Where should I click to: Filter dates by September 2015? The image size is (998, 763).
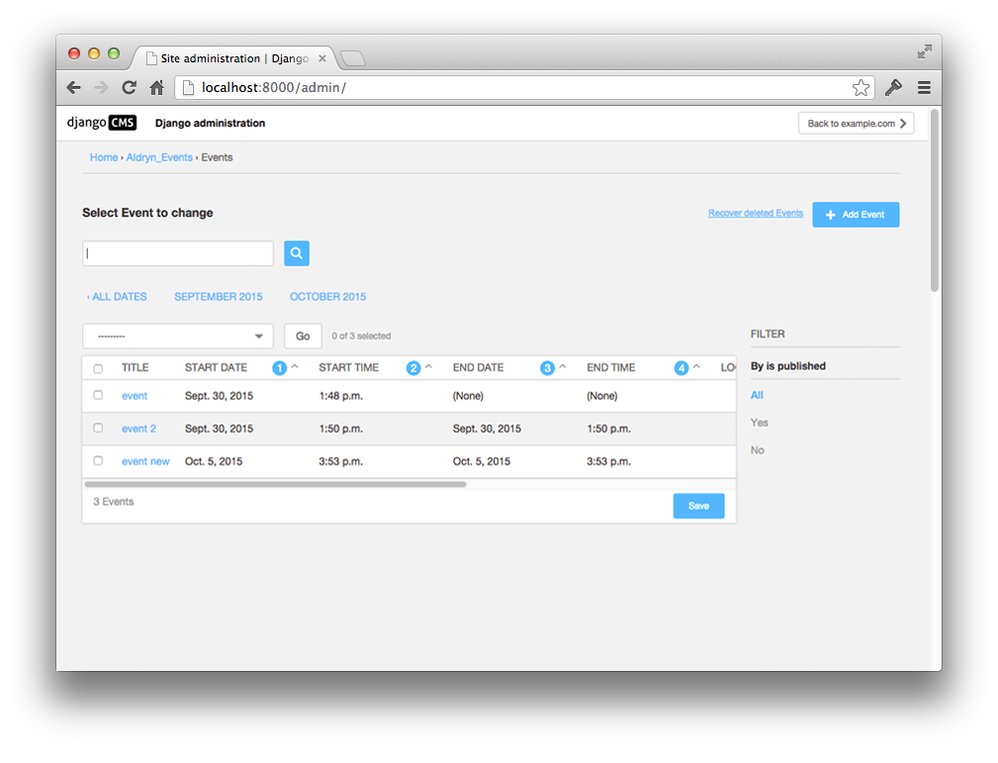219,297
